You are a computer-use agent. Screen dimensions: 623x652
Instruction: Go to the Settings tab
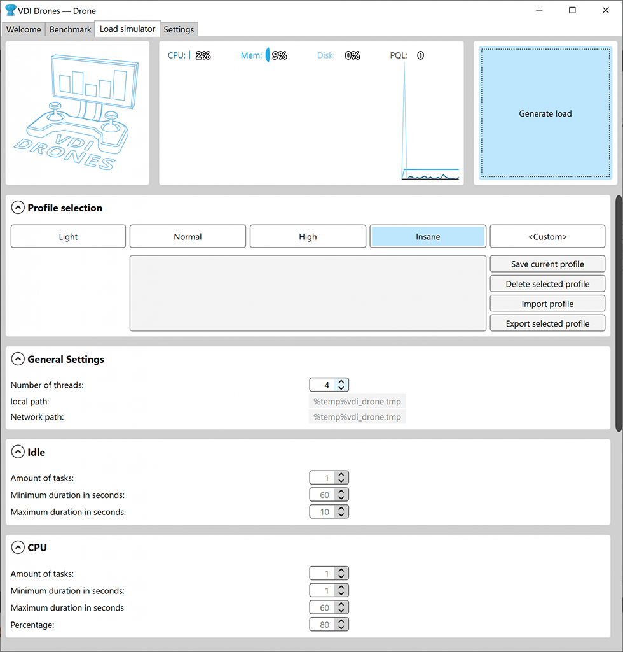tap(179, 29)
